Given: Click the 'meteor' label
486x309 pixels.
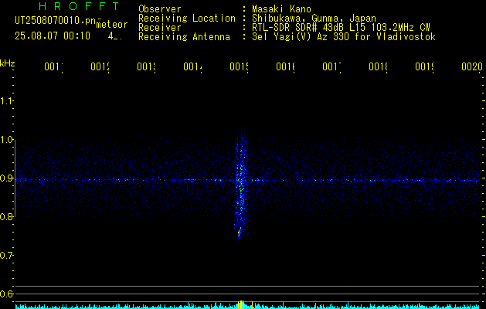Looking at the screenshot, I should (112, 25).
